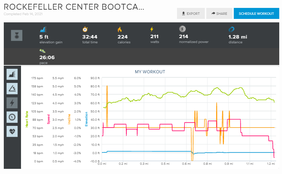The width and height of the screenshot is (282, 174).
Task: Click the '90.0 ft' elevation axis tick
Action: (x=95, y=78)
